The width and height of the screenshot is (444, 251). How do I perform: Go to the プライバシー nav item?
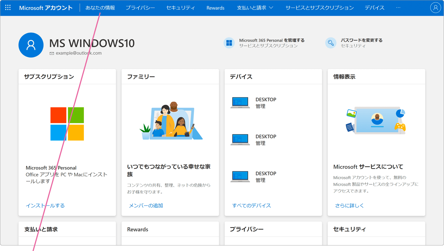[140, 8]
